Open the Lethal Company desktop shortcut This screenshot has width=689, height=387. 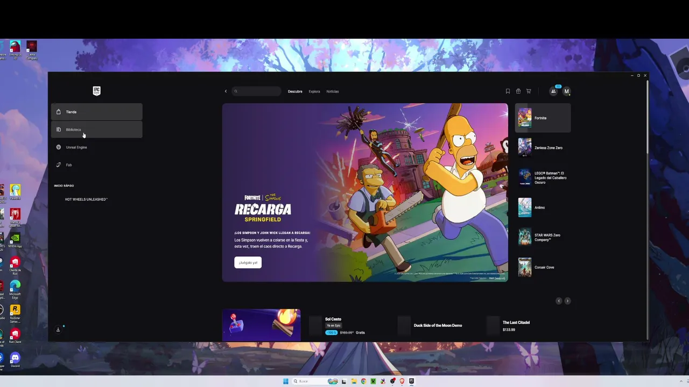point(32,50)
